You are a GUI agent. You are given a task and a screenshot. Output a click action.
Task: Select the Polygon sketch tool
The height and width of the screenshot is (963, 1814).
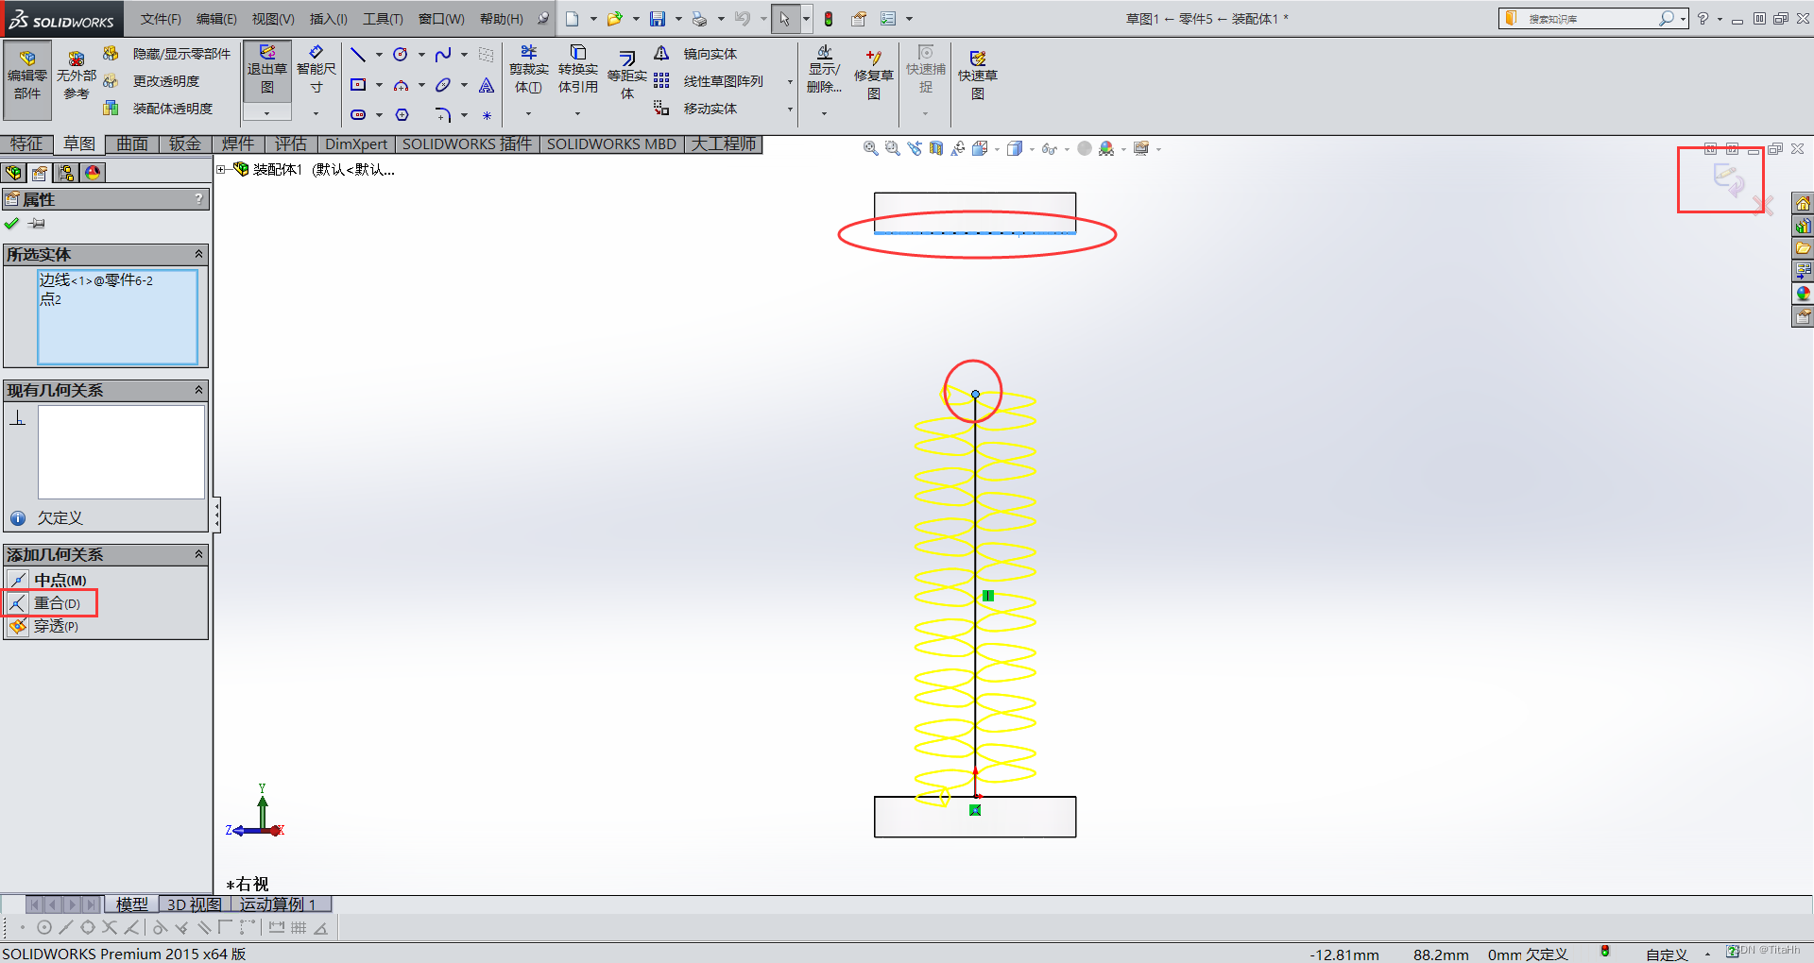click(x=402, y=115)
